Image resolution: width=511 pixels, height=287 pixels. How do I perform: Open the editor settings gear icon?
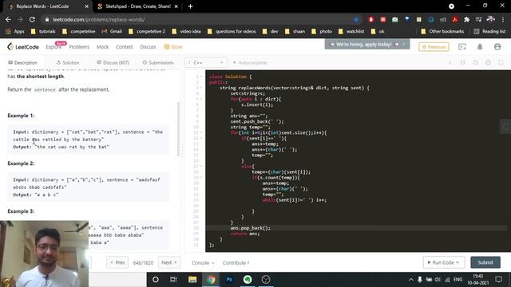pyautogui.click(x=488, y=62)
